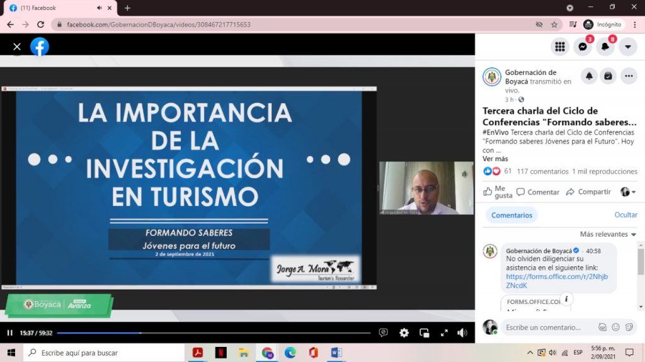Viewport: 645px width, 362px height.
Task: Enter fullscreen mode on the video
Action: click(444, 333)
